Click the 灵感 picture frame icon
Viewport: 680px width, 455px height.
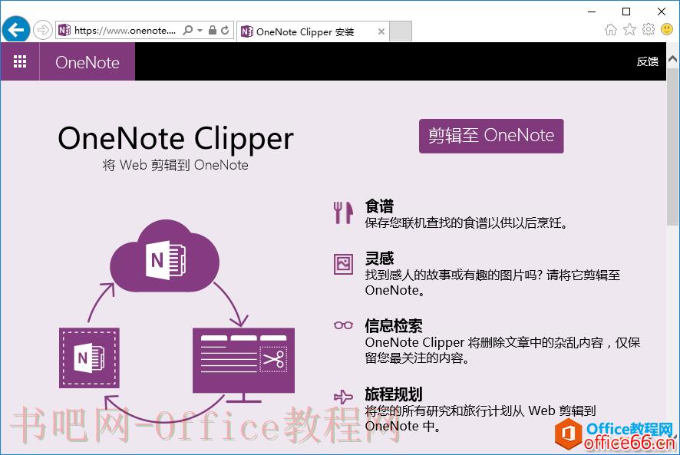click(343, 264)
